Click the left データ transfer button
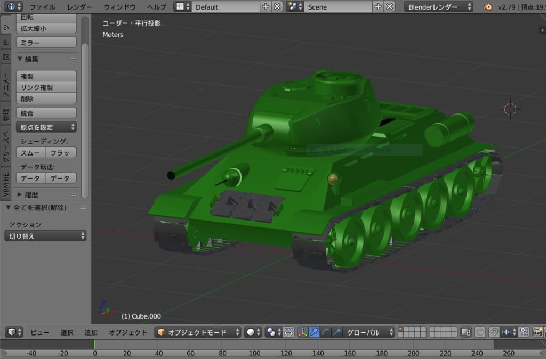 (30, 178)
